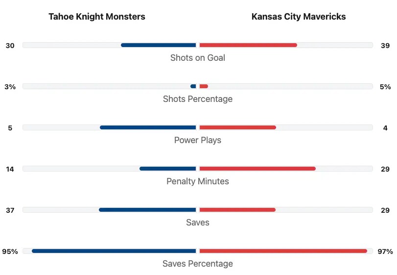Click the Tahoe Knight Monsters team name

click(97, 17)
